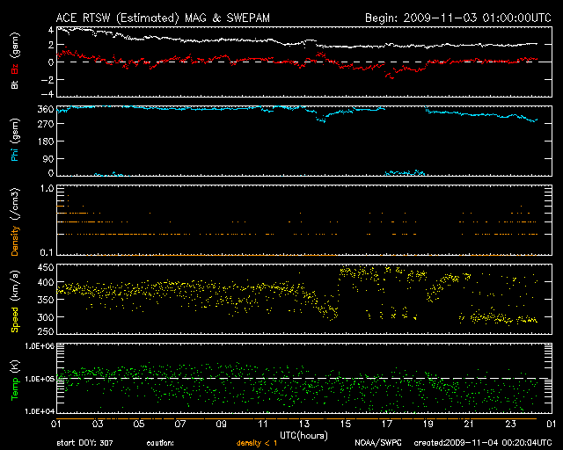Click the NOAA/SWPC credit text
Screen dimensions: 563x450
pyautogui.click(x=377, y=442)
